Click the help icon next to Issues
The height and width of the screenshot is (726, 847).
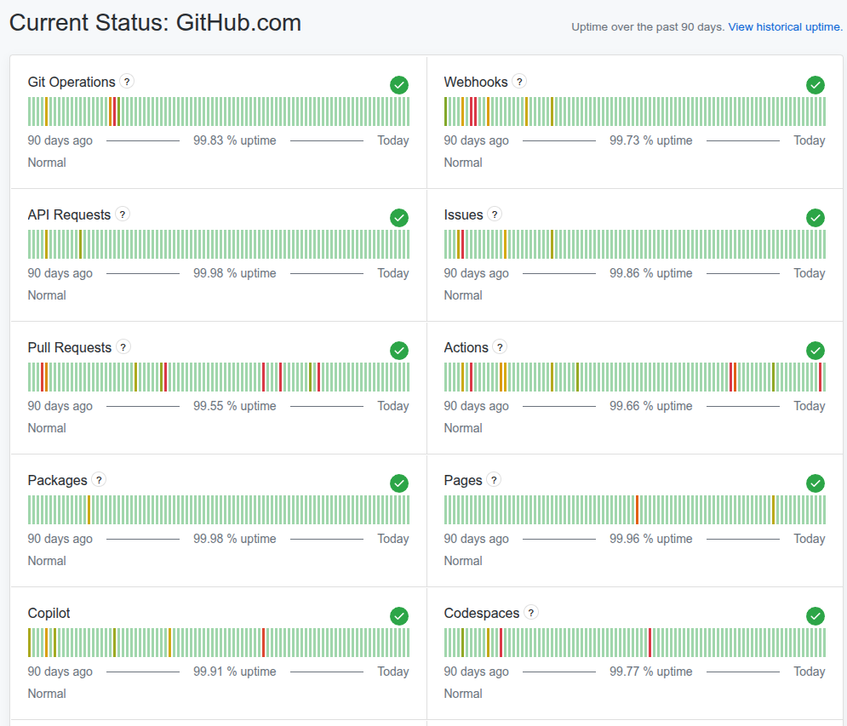click(495, 214)
